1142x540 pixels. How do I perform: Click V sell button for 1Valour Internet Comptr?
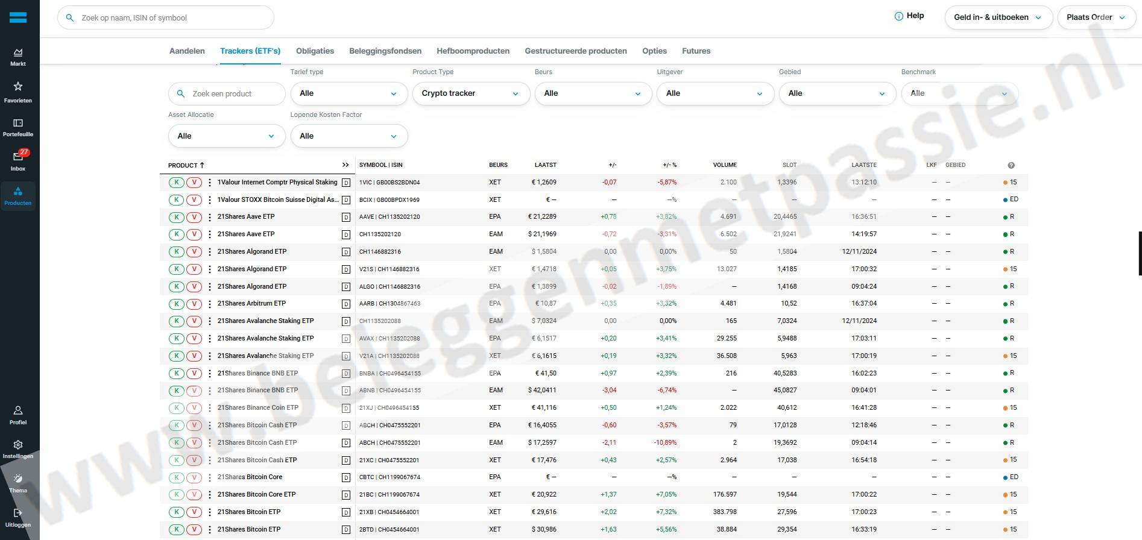pyautogui.click(x=194, y=183)
